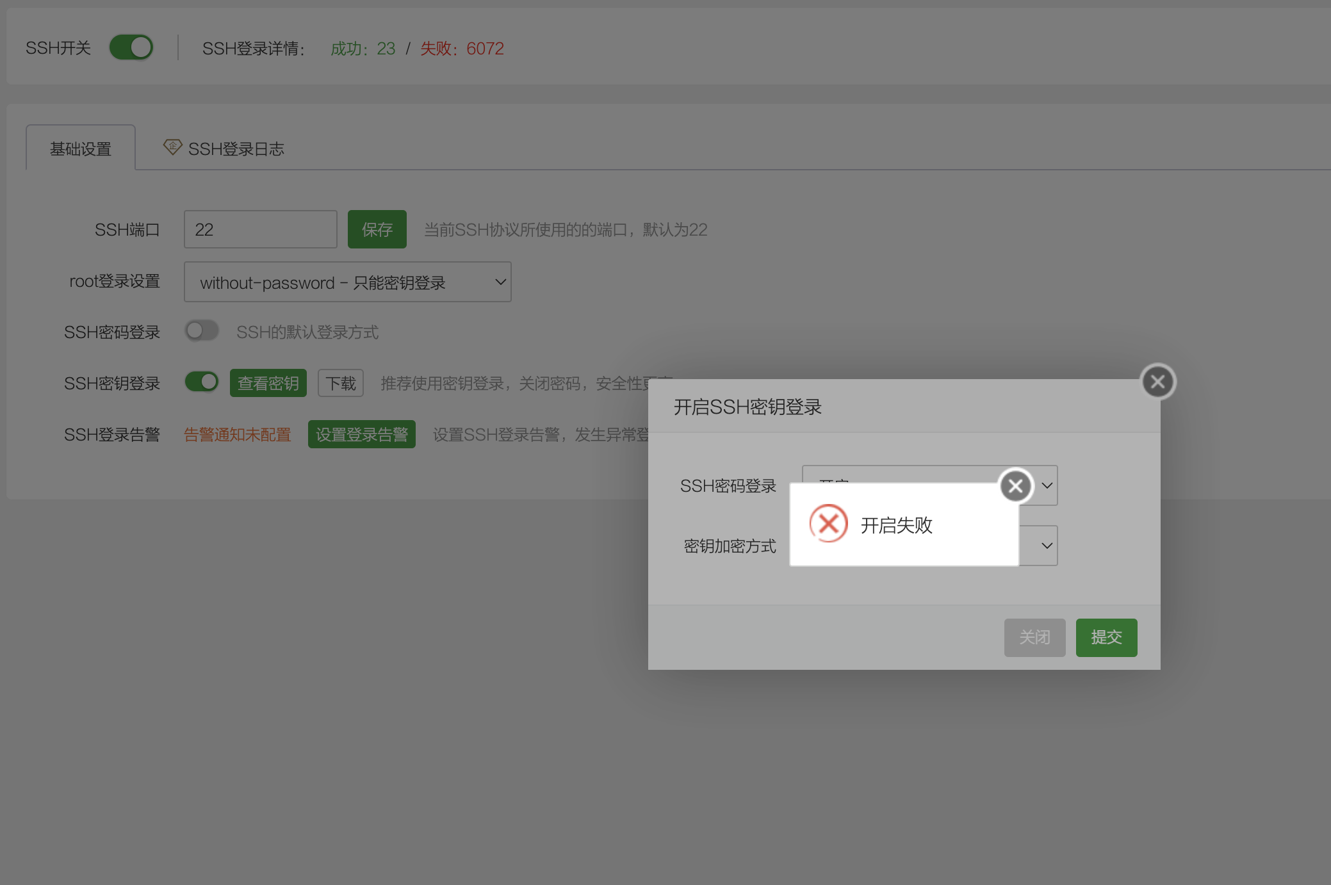Click the SSH端口 input field

[261, 229]
